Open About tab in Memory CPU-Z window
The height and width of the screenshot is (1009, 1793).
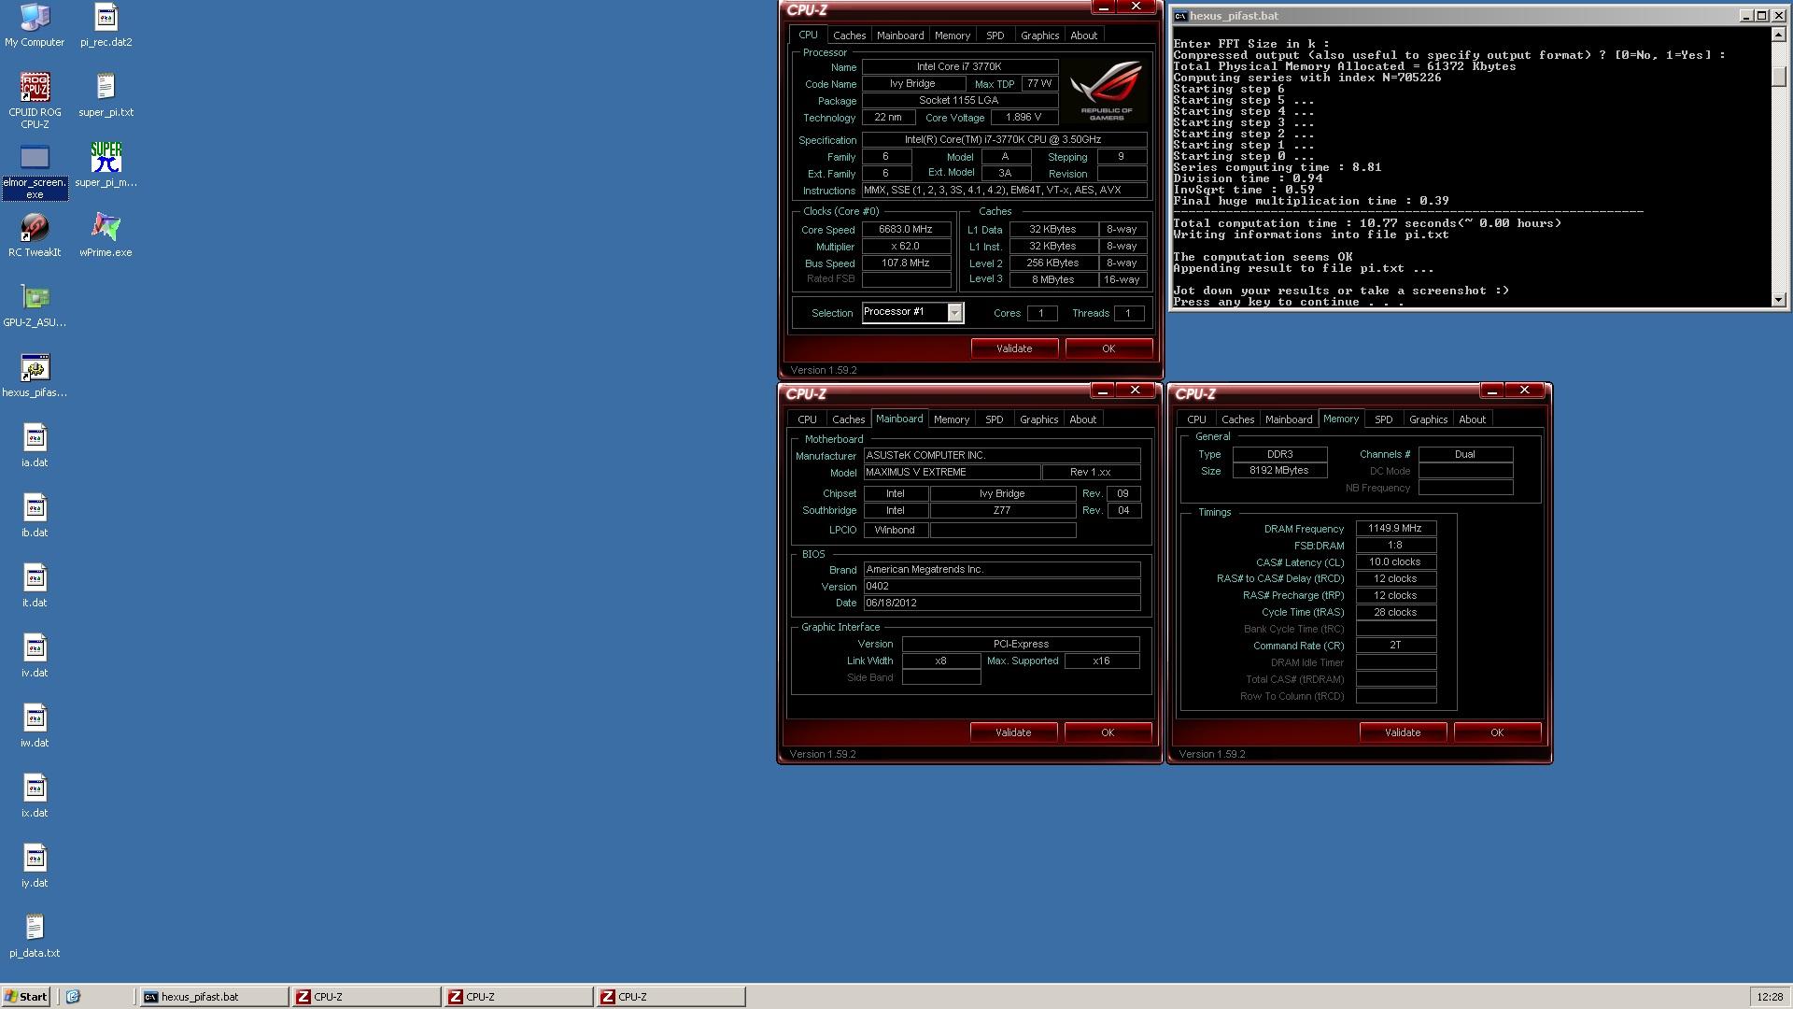(x=1472, y=419)
